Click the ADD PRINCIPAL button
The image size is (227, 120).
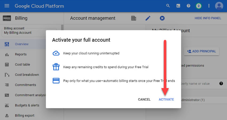201,51
